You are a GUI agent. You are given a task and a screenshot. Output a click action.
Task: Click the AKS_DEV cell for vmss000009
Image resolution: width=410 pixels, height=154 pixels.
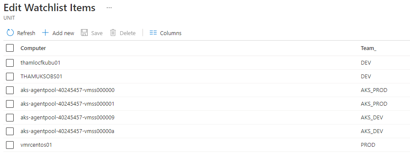click(x=372, y=118)
